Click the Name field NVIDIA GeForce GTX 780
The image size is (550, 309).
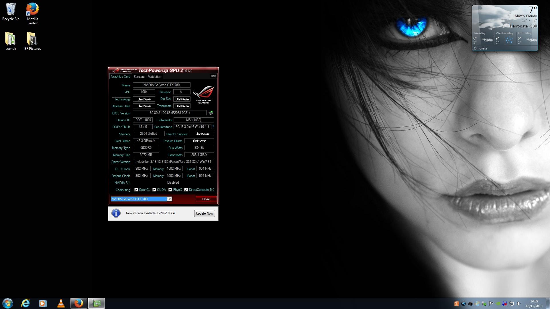coord(162,85)
